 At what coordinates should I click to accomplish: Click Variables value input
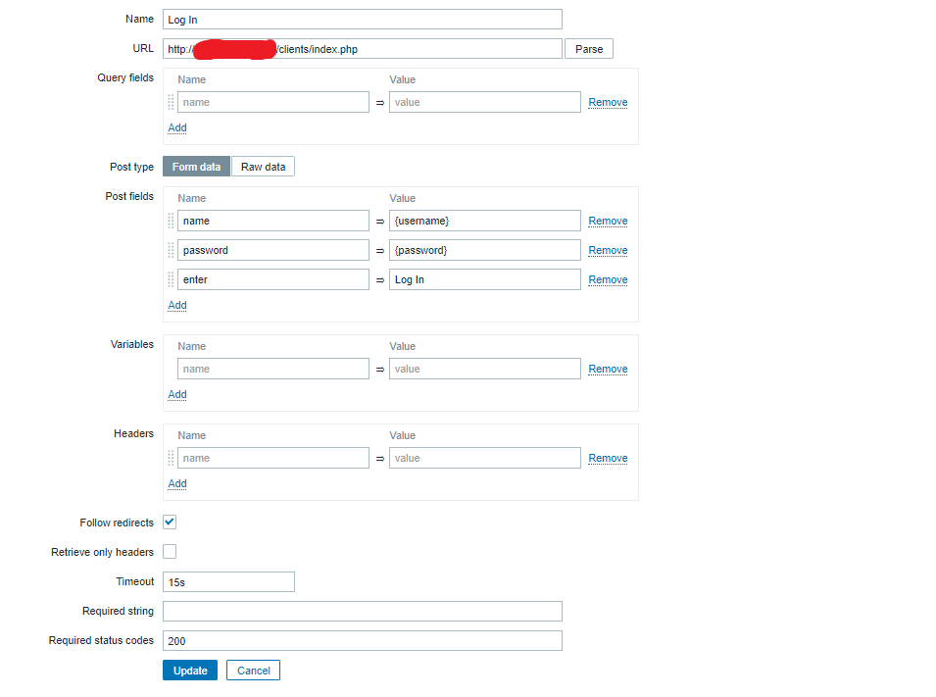point(485,369)
